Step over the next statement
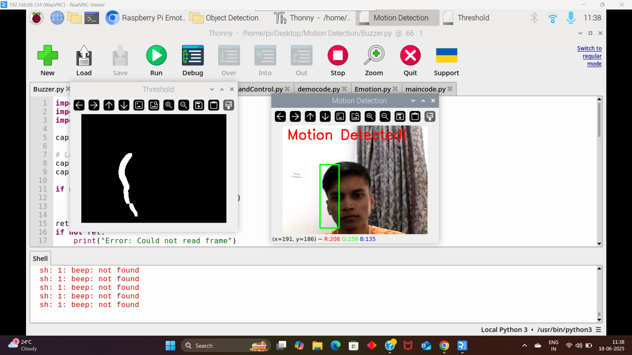This screenshot has width=632, height=355. coord(229,60)
